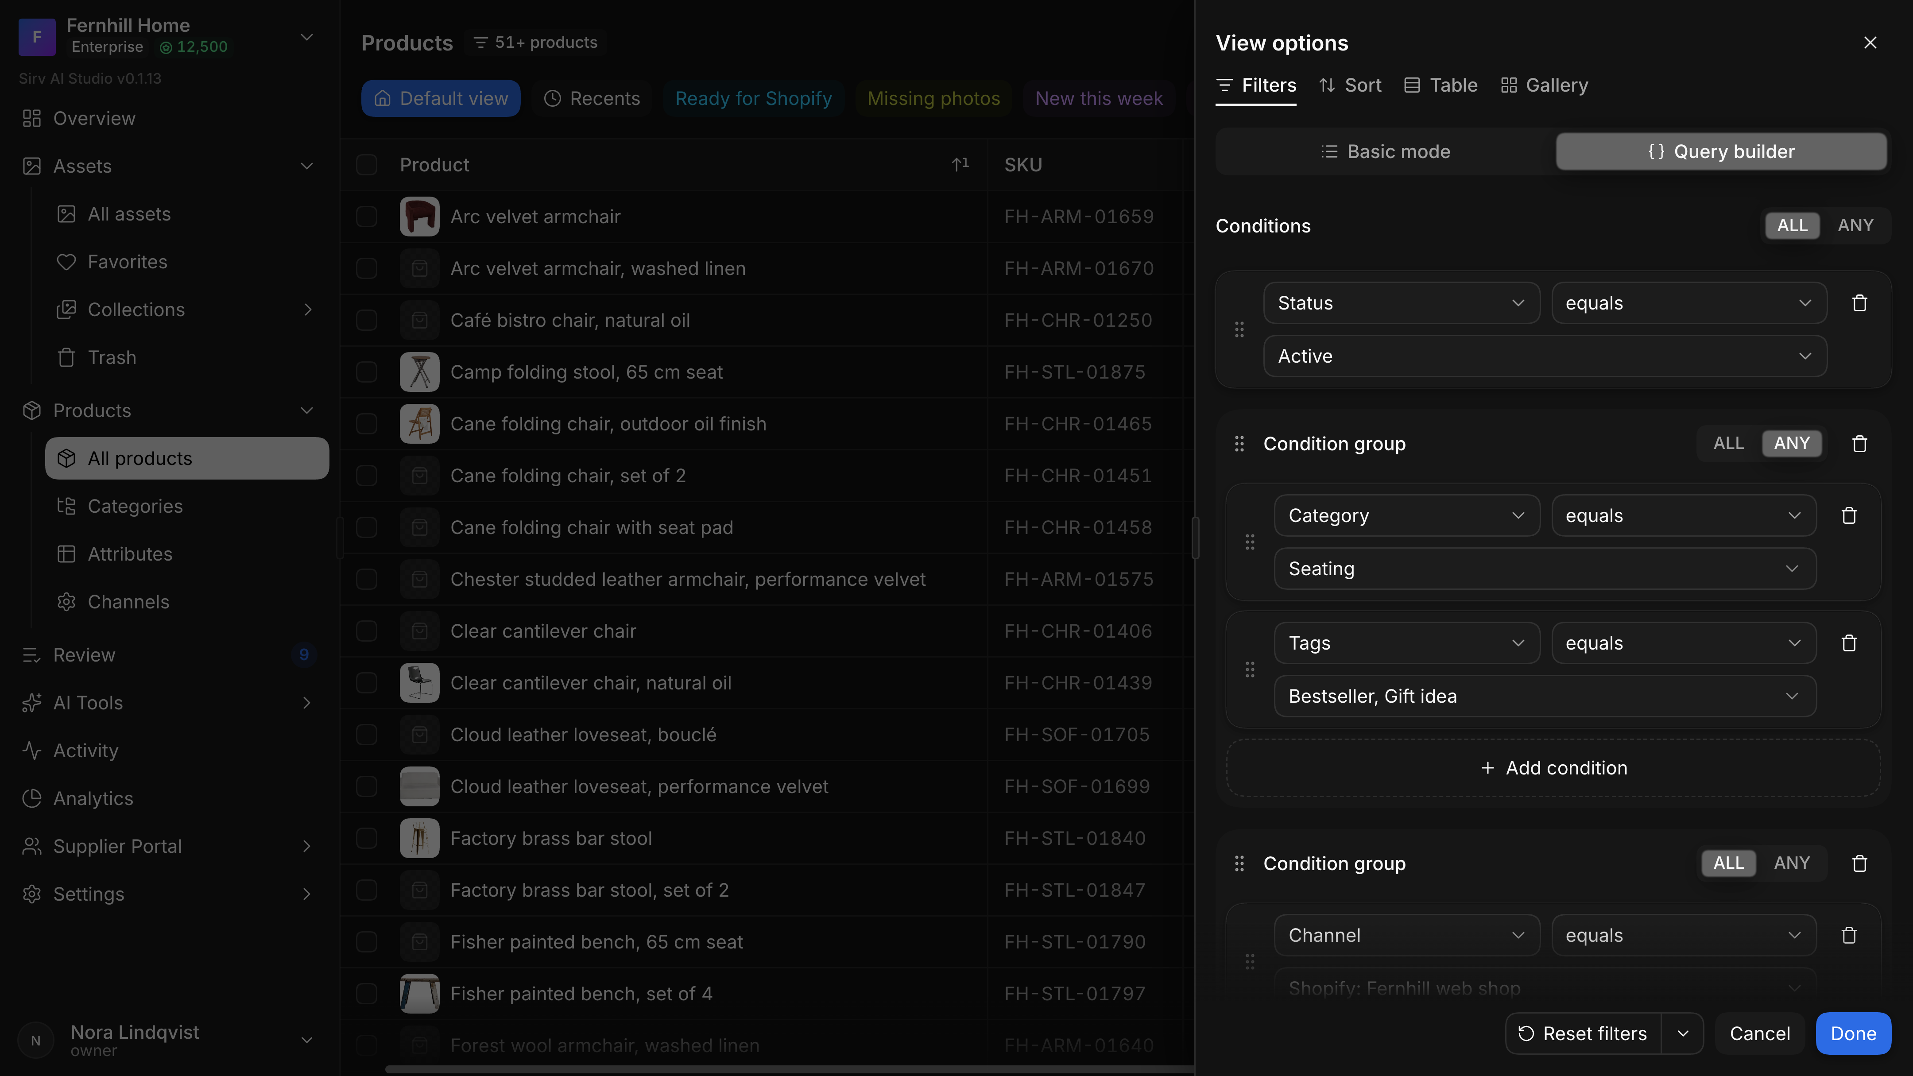Set second Condition group to ANY
Screen dimensions: 1913x1076
click(1791, 863)
